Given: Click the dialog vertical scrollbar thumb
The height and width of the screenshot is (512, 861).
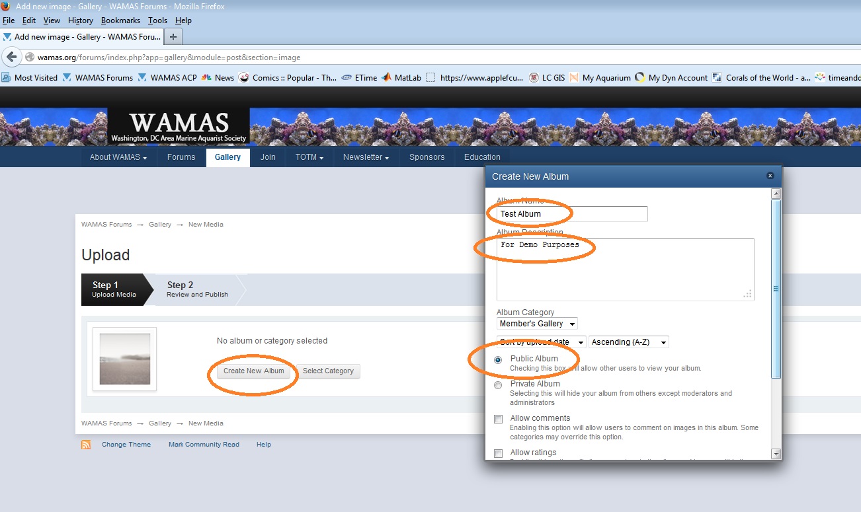Looking at the screenshot, I should tap(776, 289).
